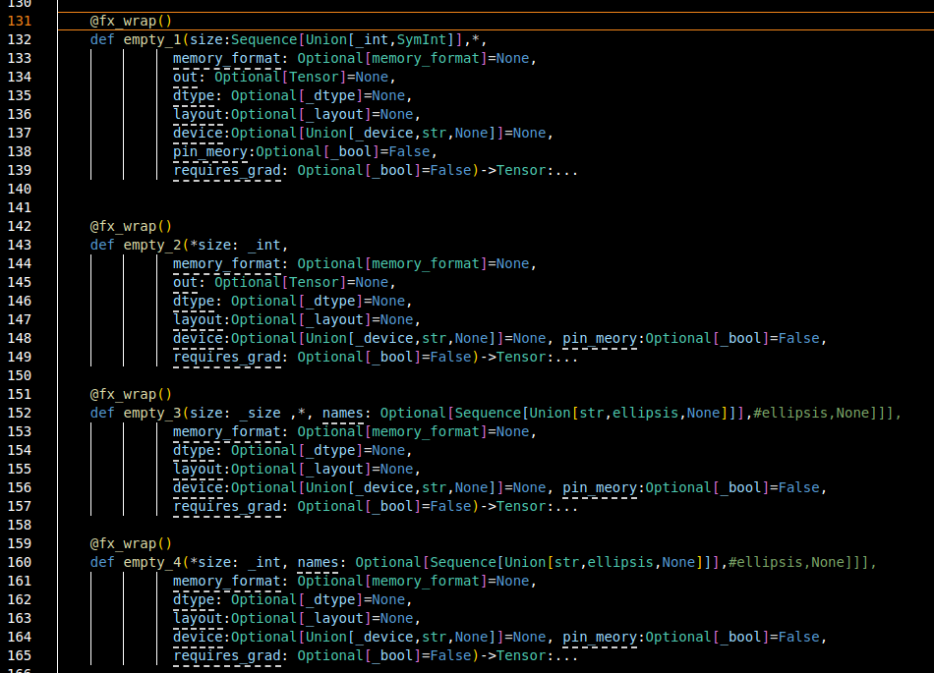Viewport: 934px width, 673px height.
Task: Select the SymInt type on line 132
Action: [x=421, y=39]
